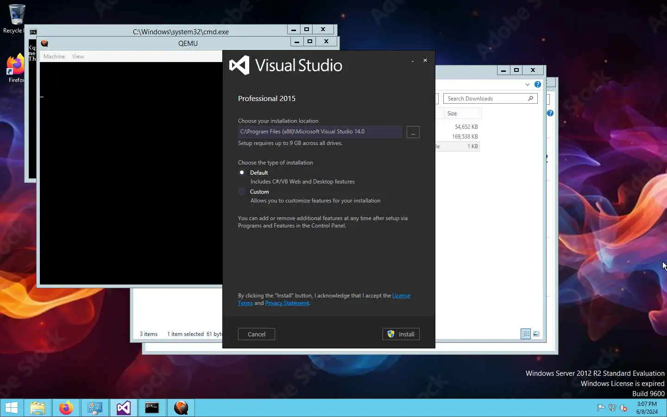Select the 169,538 KB file row
The image size is (667, 417).
pos(458,137)
